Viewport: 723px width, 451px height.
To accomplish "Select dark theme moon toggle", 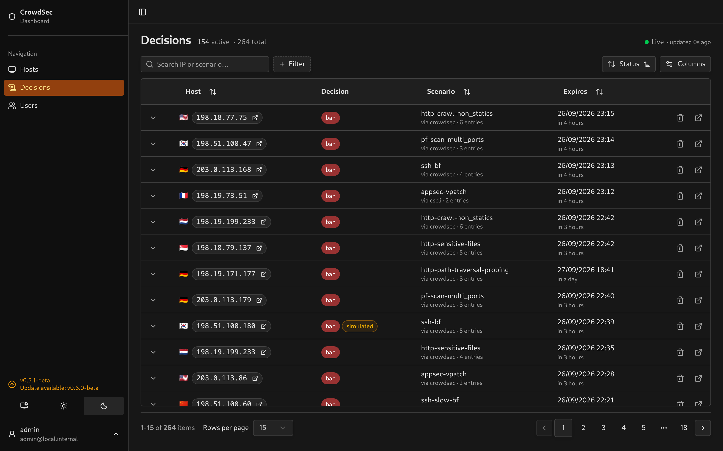I will (x=104, y=406).
